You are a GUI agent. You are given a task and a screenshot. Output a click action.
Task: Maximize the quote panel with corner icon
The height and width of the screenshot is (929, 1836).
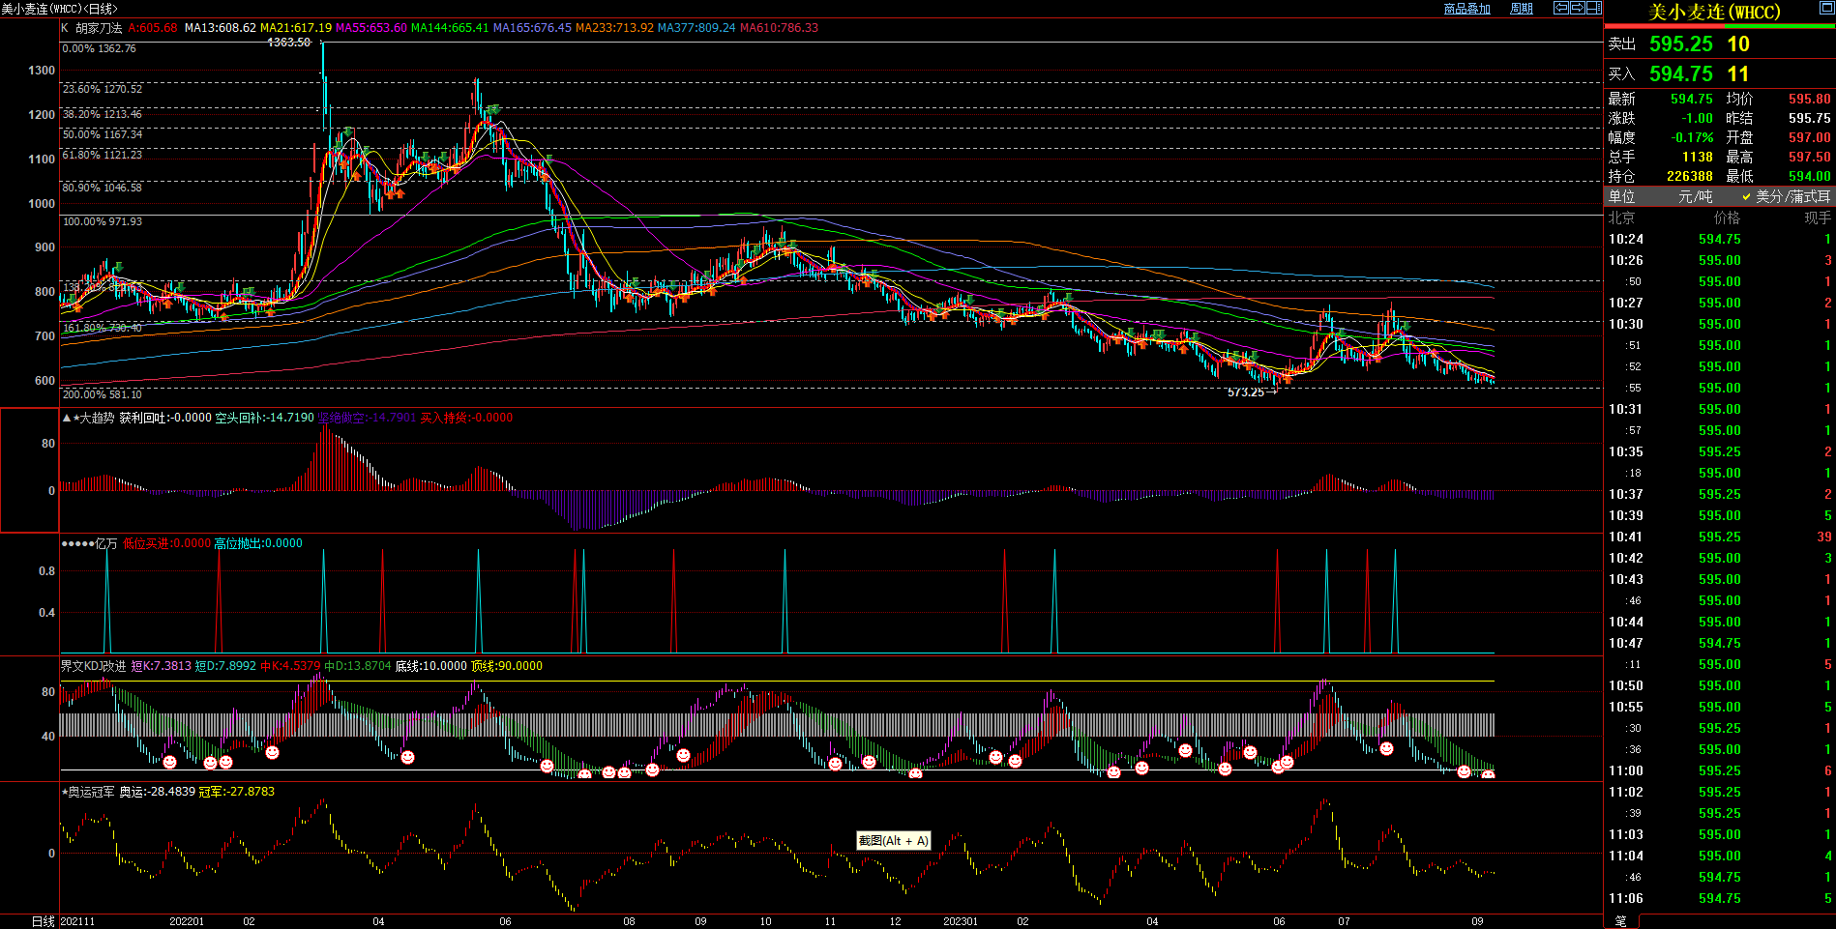tap(1828, 8)
